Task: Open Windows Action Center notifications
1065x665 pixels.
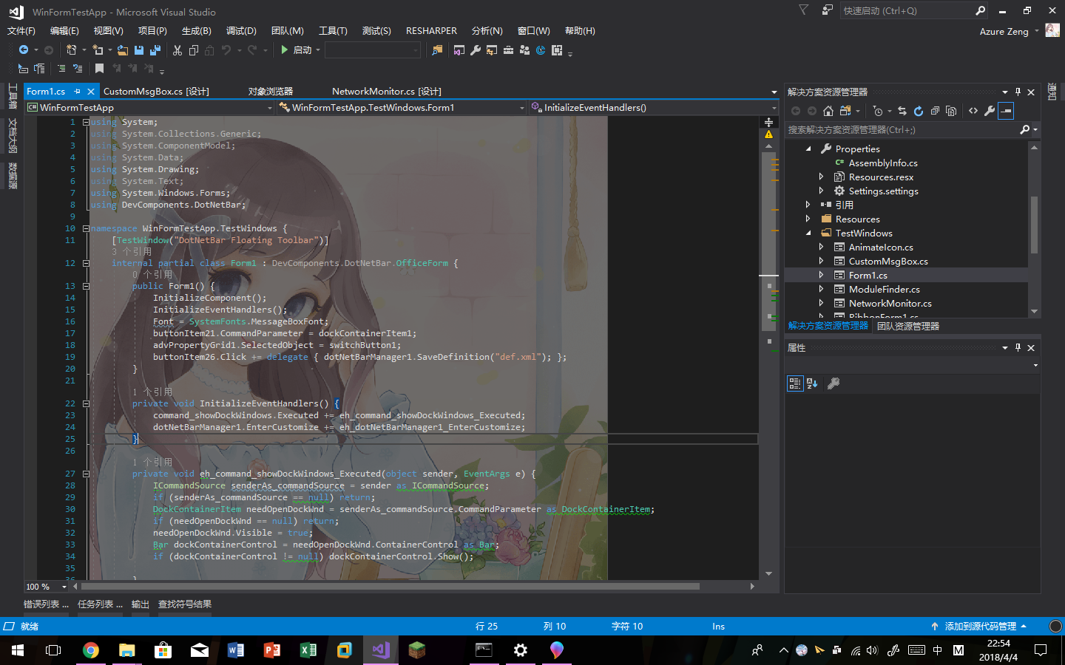Action: coord(1041,650)
